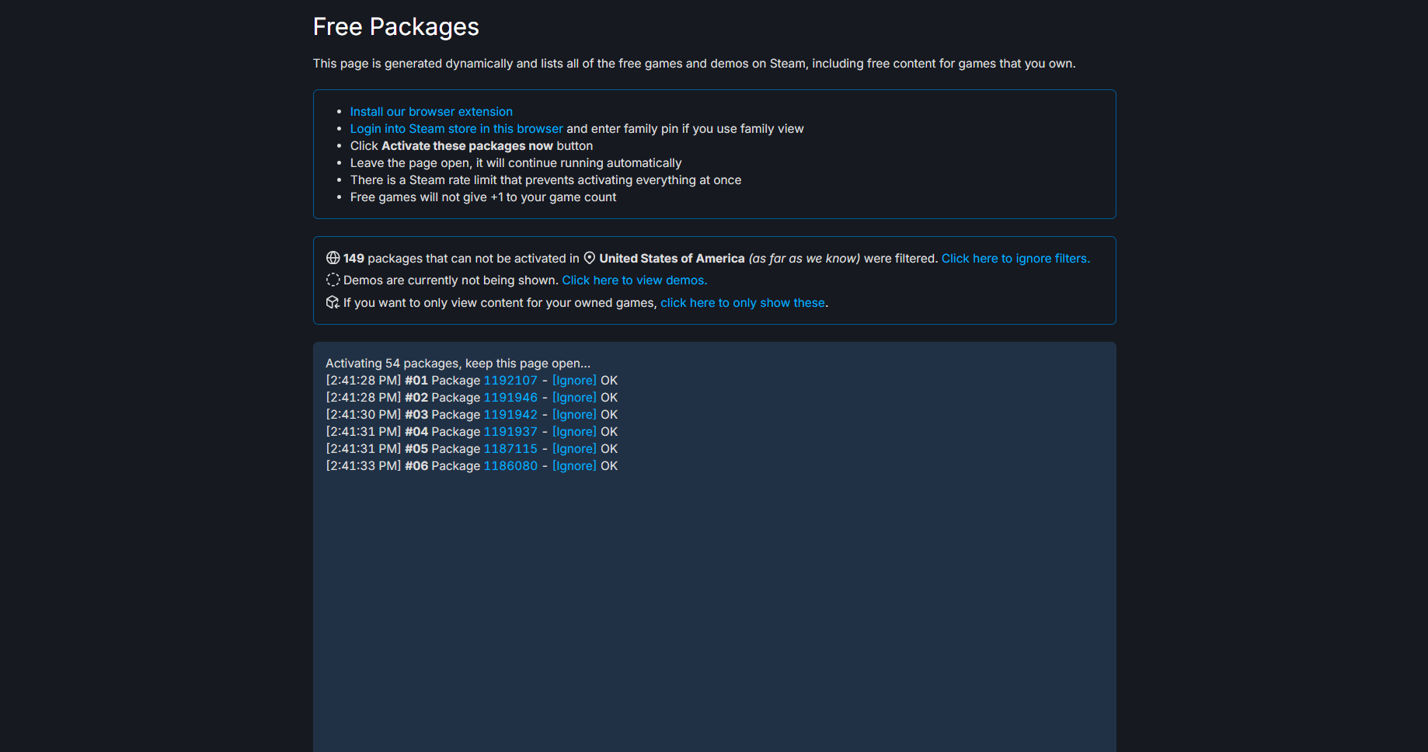Viewport: 1428px width, 752px height.
Task: Click the package box icon
Action: pyautogui.click(x=333, y=302)
